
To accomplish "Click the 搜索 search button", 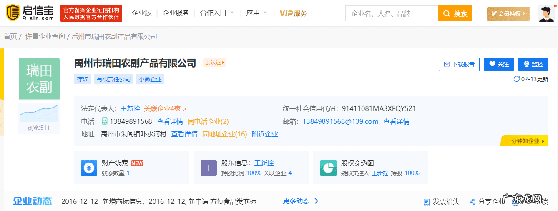I will tap(455, 13).
